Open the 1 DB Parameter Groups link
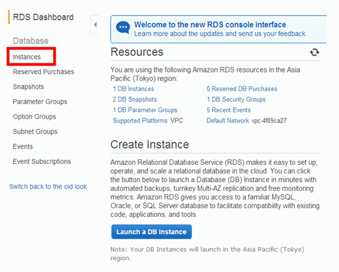339x272 pixels. [145, 110]
